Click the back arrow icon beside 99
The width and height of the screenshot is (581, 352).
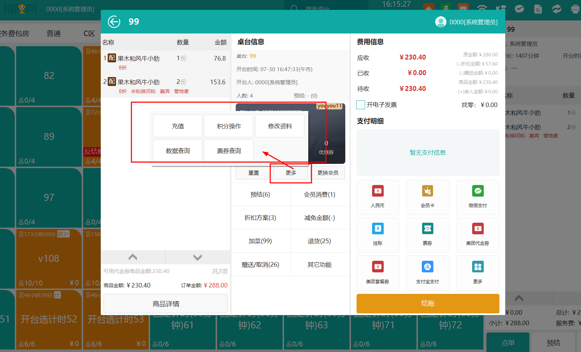(114, 22)
